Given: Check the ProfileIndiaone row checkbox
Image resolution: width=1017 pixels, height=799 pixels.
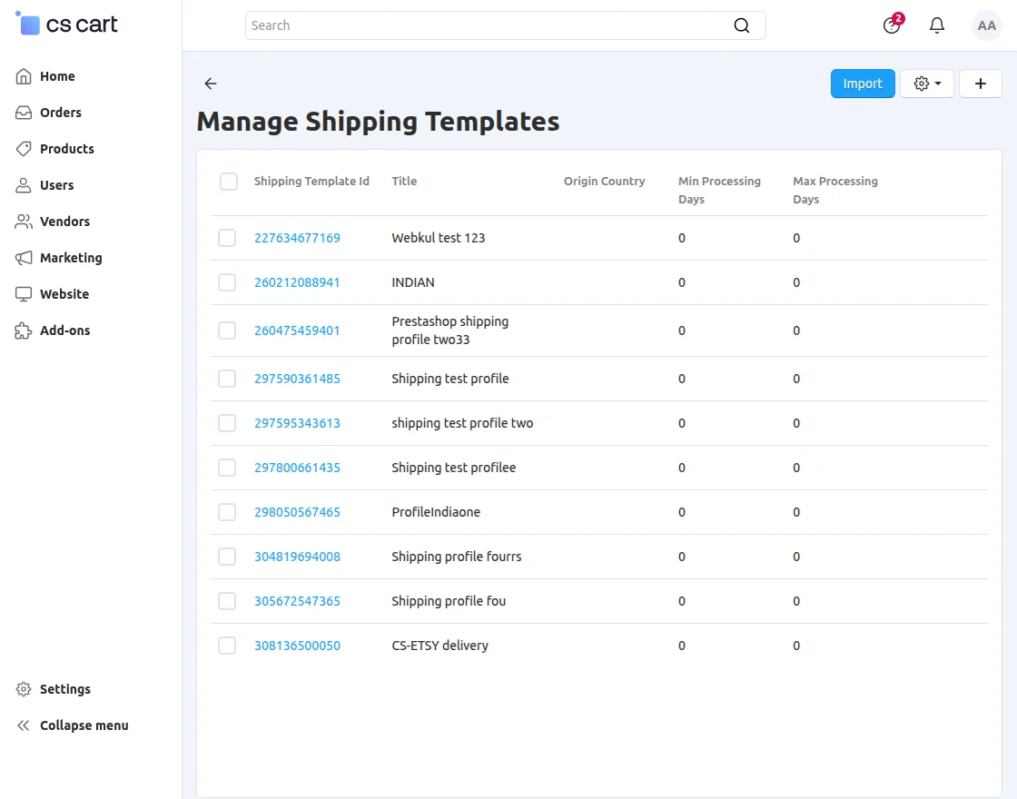Looking at the screenshot, I should (227, 512).
